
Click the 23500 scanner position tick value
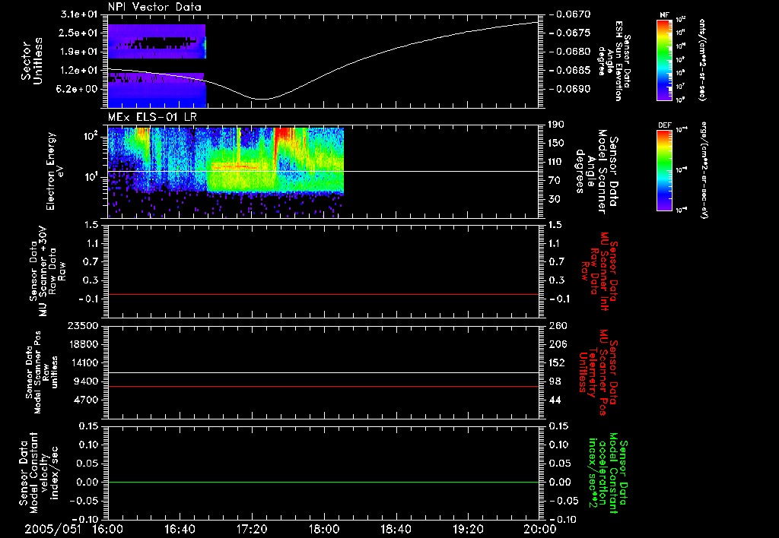84,325
